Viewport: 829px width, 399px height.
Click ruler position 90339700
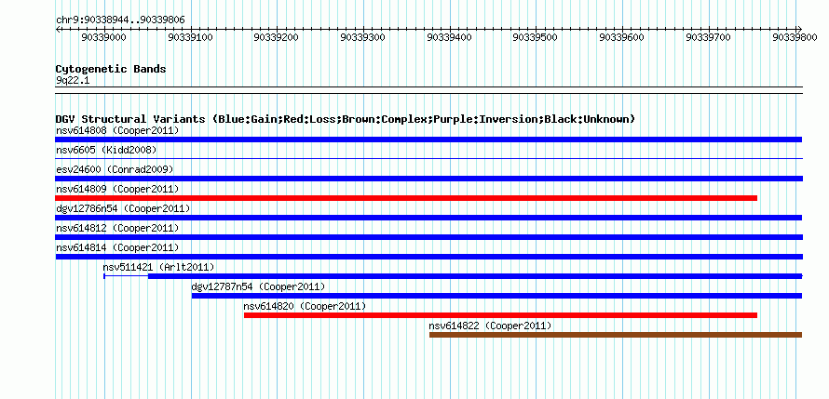pyautogui.click(x=708, y=37)
